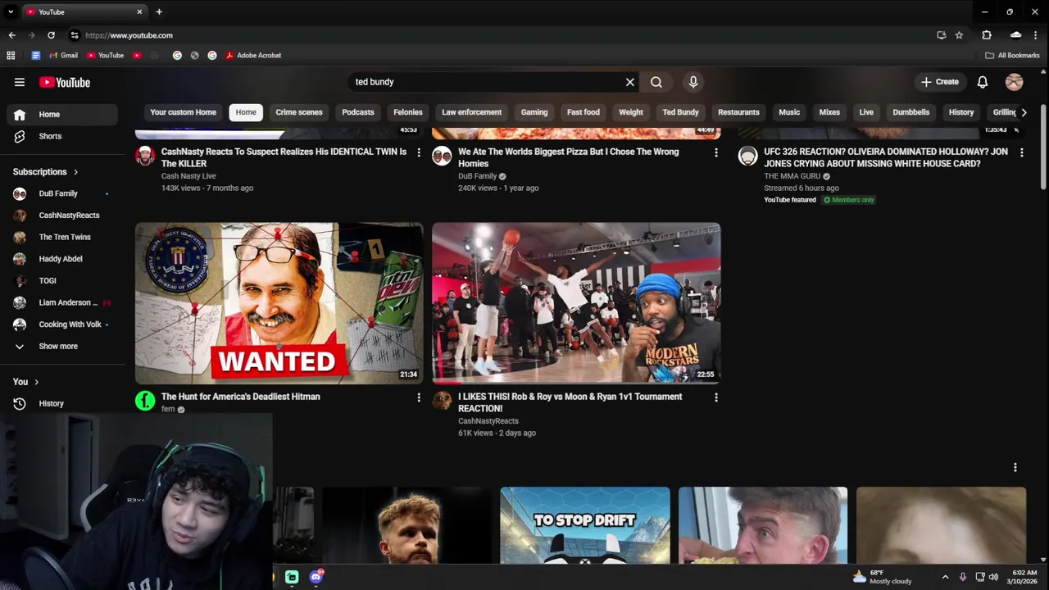Viewport: 1049px width, 590px height.
Task: Open more options for Rob & Roy tournament video
Action: (716, 397)
